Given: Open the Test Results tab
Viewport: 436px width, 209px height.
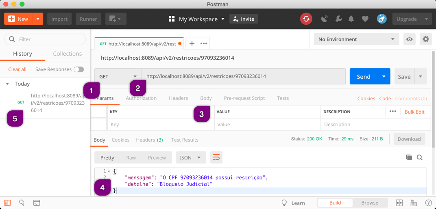Looking at the screenshot, I should [x=185, y=140].
